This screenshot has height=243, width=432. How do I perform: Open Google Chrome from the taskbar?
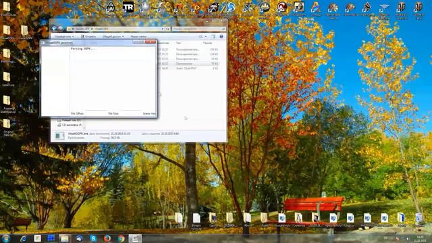pyautogui.click(x=122, y=238)
